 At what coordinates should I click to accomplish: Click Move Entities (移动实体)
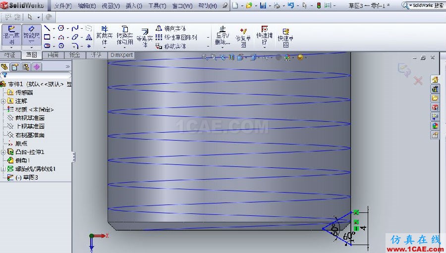coord(171,46)
